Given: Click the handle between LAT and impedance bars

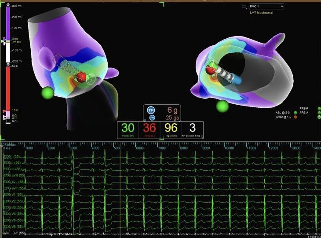Looking at the screenshot, I should click(x=8, y=64).
